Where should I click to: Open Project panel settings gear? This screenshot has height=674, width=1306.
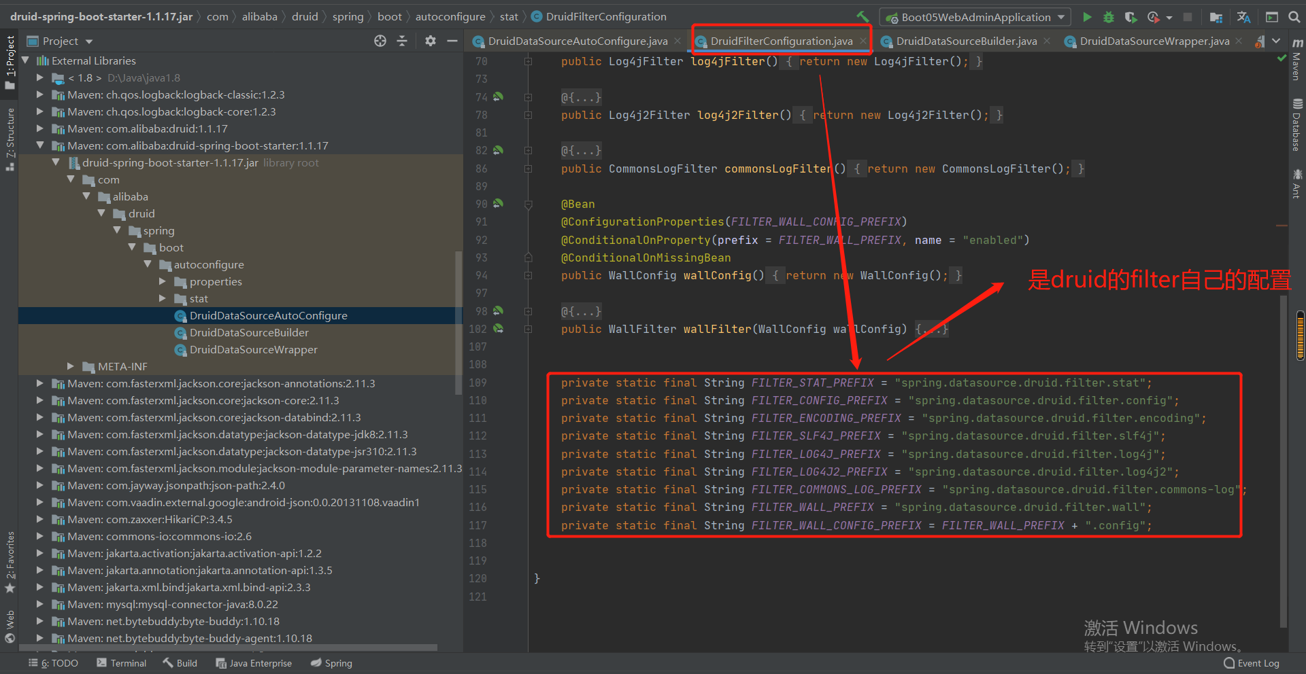pyautogui.click(x=431, y=41)
